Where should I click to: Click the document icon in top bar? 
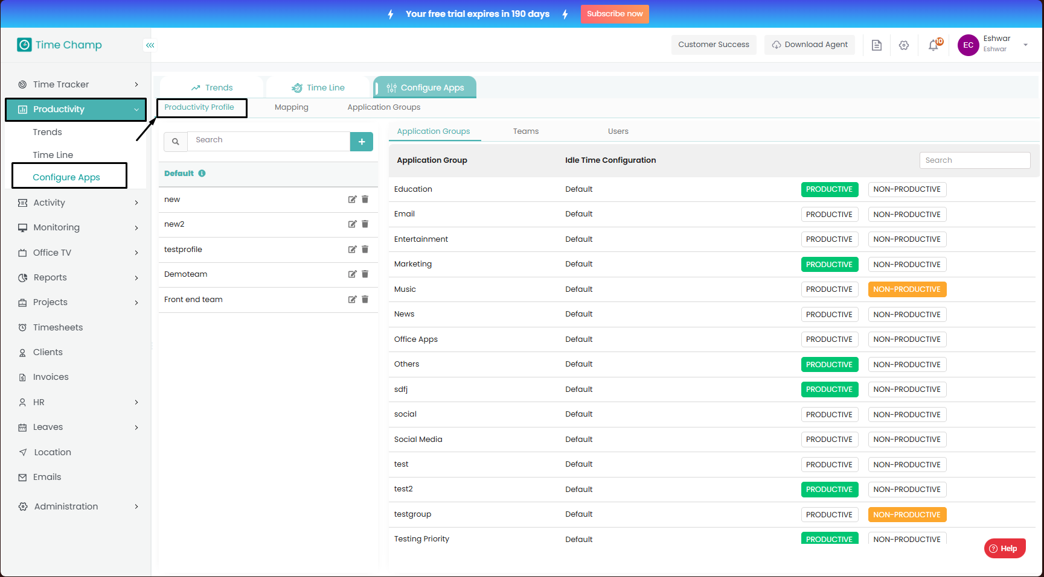[x=877, y=45]
